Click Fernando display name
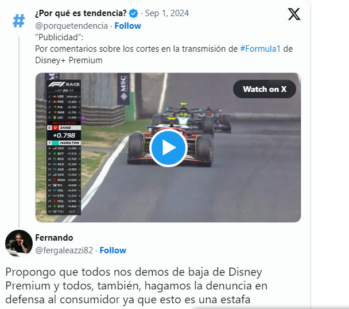 point(54,238)
